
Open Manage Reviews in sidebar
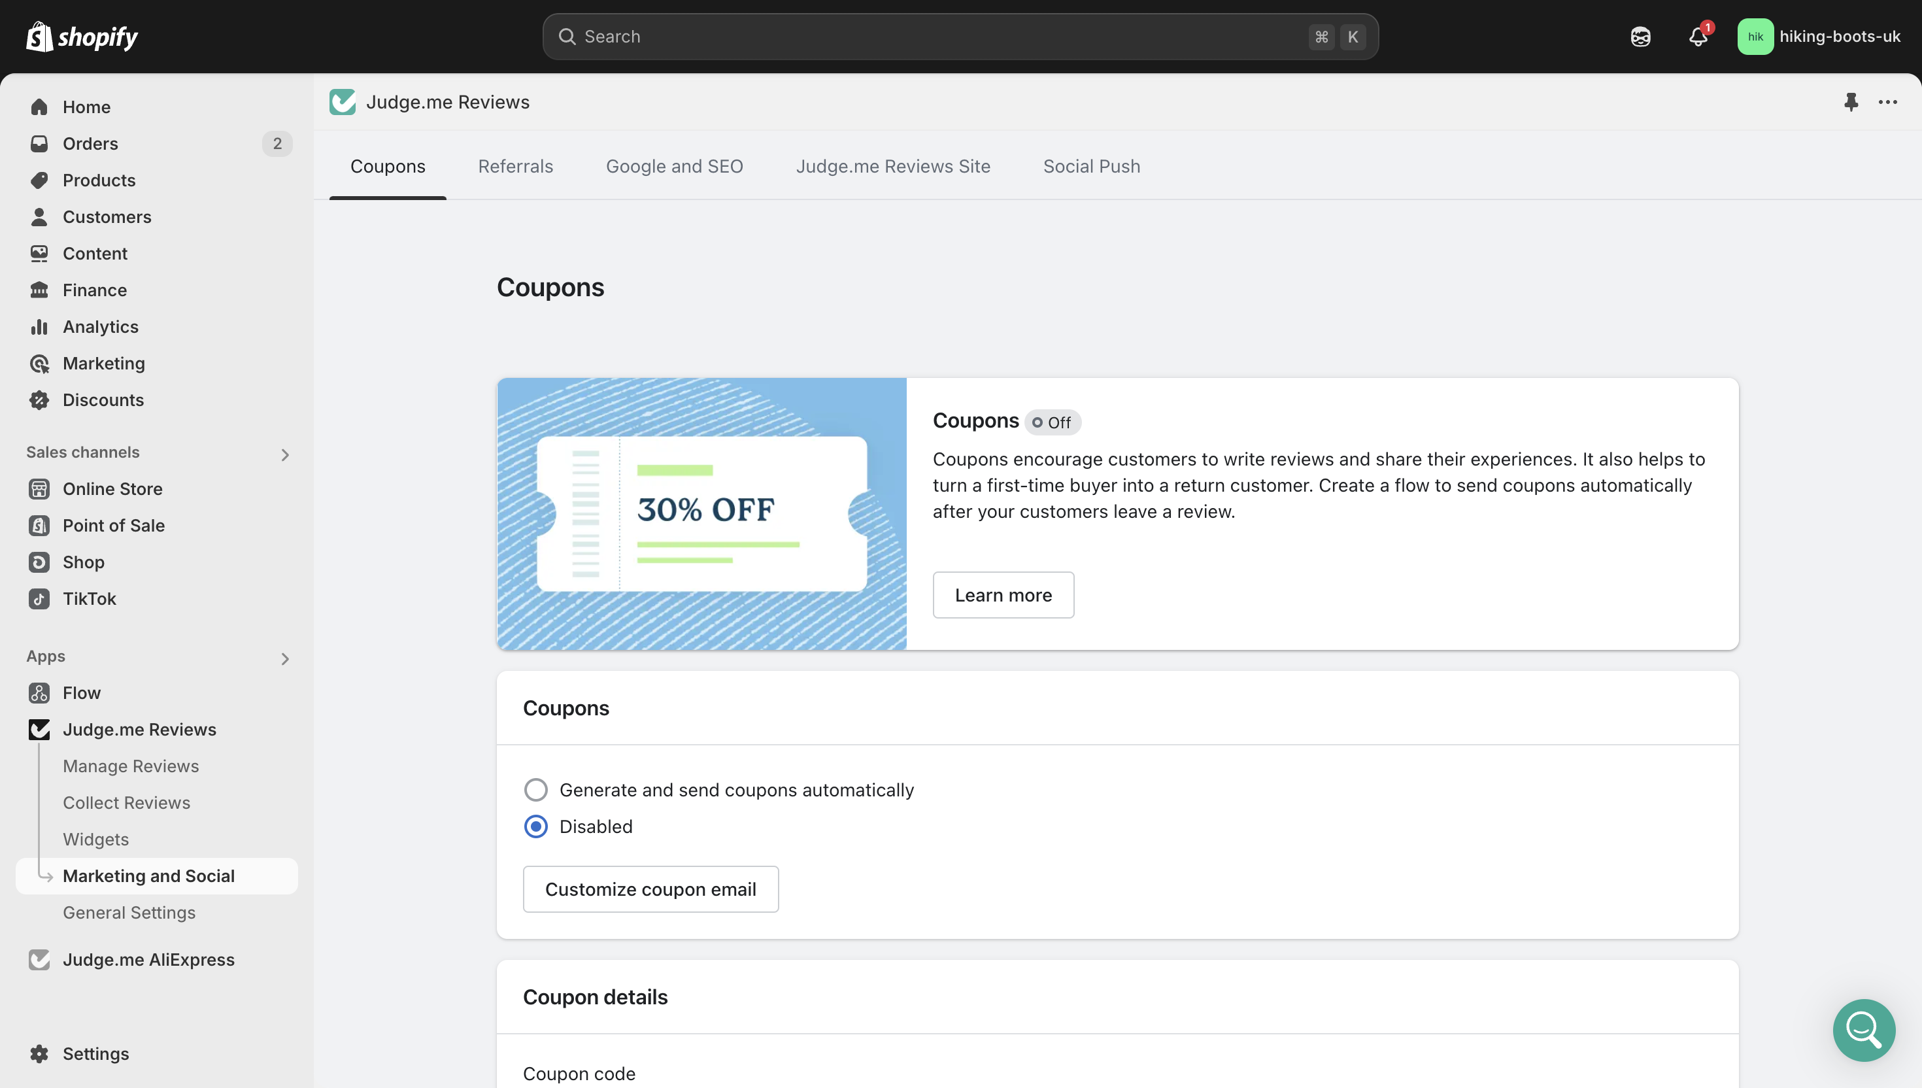(x=131, y=766)
